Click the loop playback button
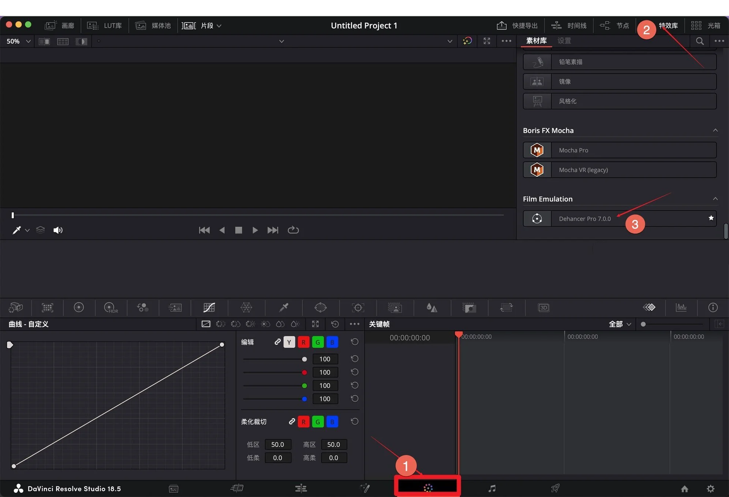Screen dimensions: 729x497 [293, 230]
